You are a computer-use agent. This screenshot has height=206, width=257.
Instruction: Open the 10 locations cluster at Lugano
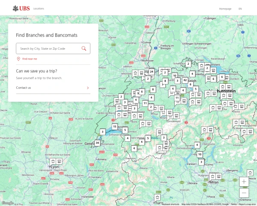[200, 154]
